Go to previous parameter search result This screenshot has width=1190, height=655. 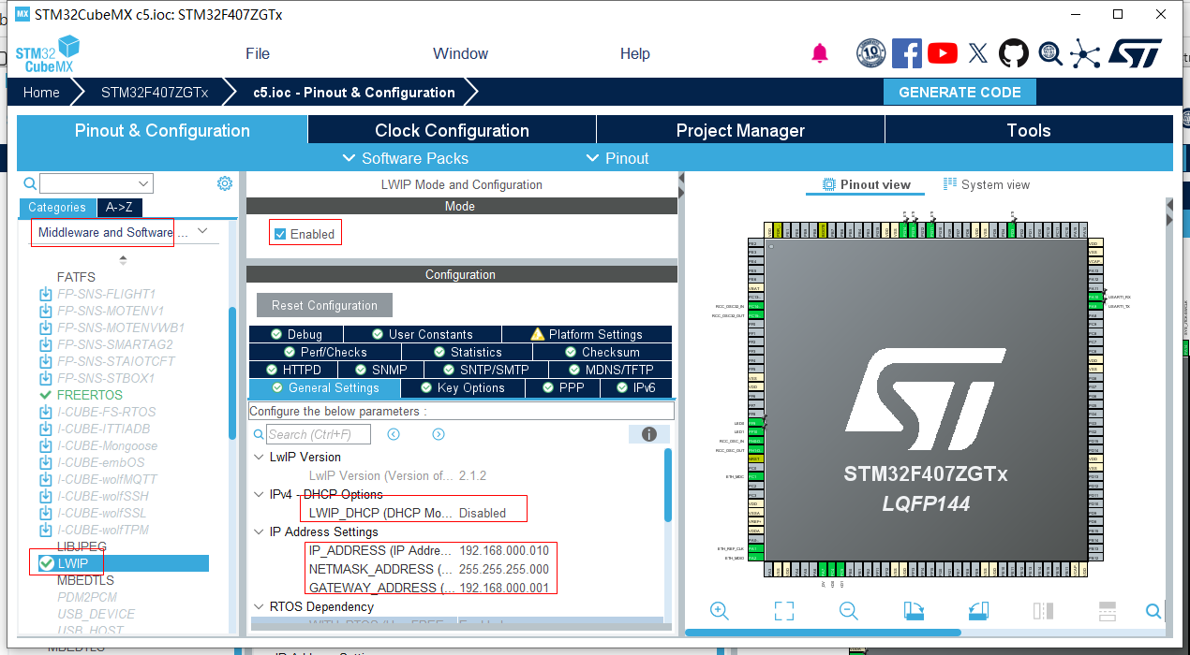[x=394, y=434]
